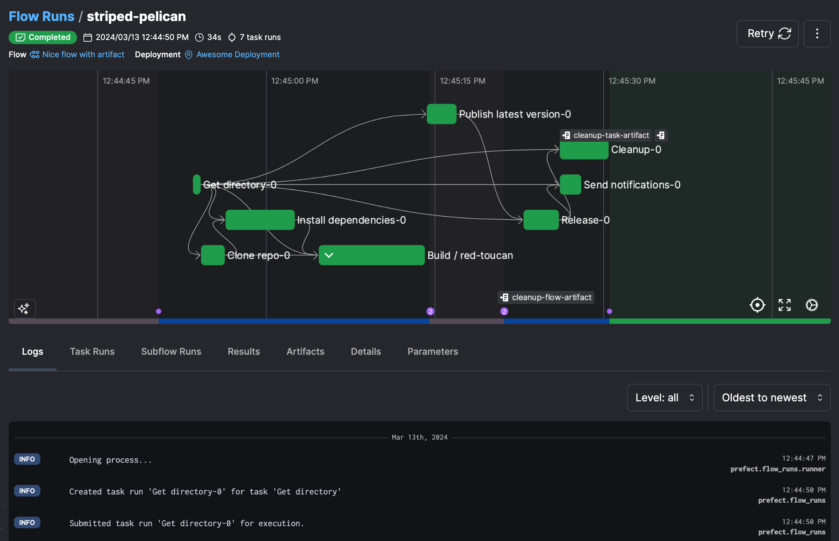Click purple event marker labeled 2 under cleanup-flow-artifact
The height and width of the screenshot is (541, 839).
(x=504, y=311)
